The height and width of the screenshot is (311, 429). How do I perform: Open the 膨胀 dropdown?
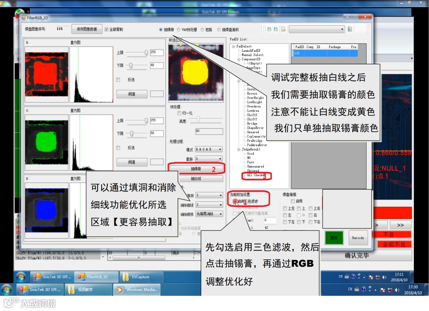point(209,159)
